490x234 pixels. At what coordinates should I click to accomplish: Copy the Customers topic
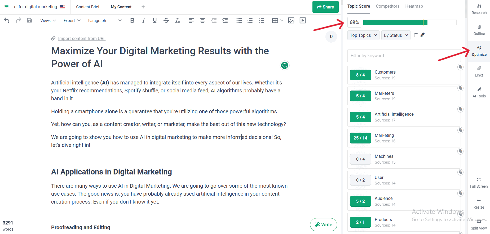pyautogui.click(x=460, y=67)
